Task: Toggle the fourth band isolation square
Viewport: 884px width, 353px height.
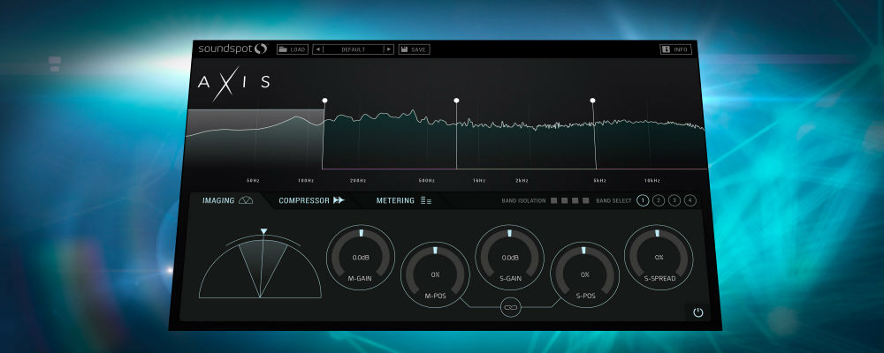Action: [x=586, y=200]
